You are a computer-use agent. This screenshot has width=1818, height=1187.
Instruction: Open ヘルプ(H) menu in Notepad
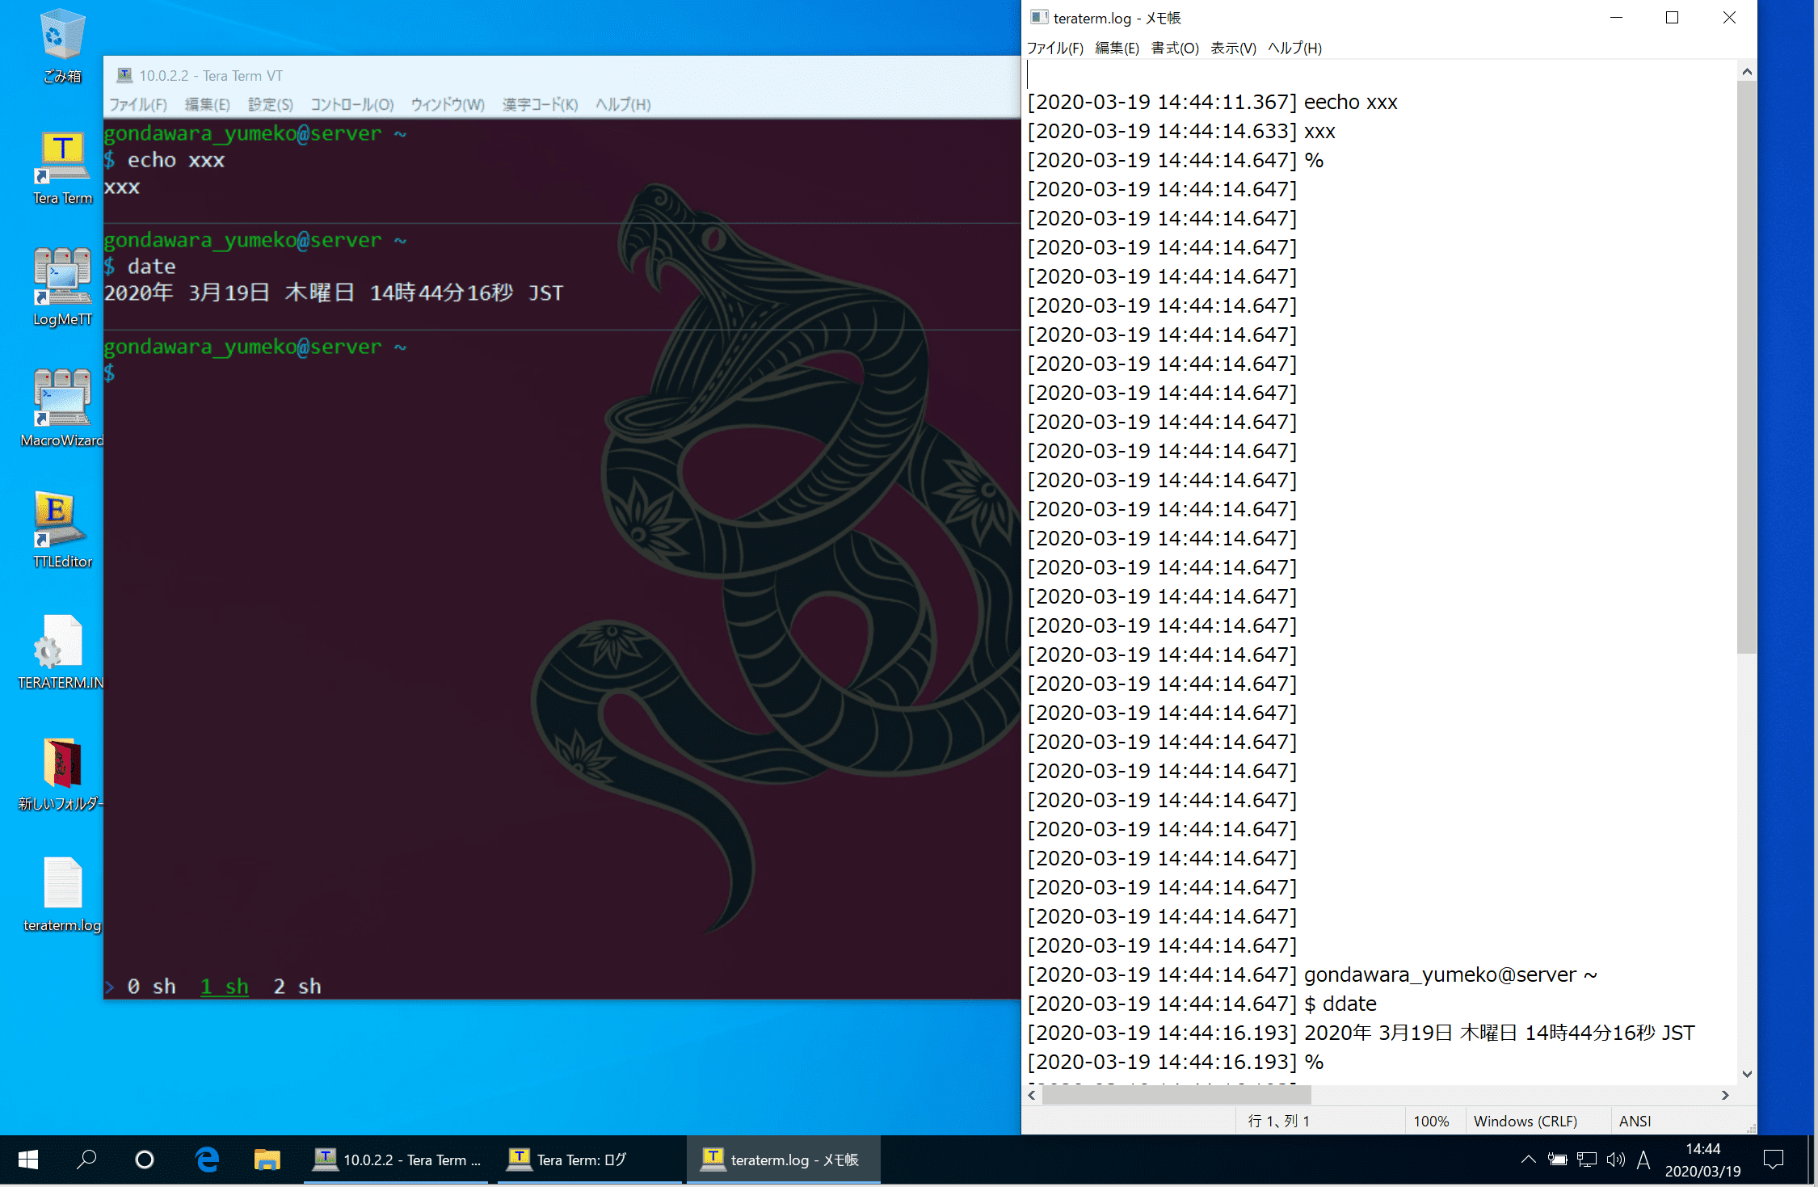pyautogui.click(x=1294, y=48)
